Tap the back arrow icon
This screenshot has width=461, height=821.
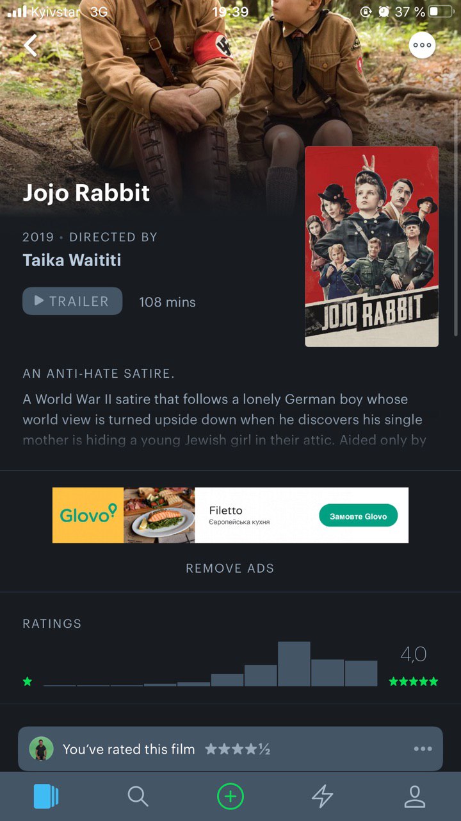[31, 45]
